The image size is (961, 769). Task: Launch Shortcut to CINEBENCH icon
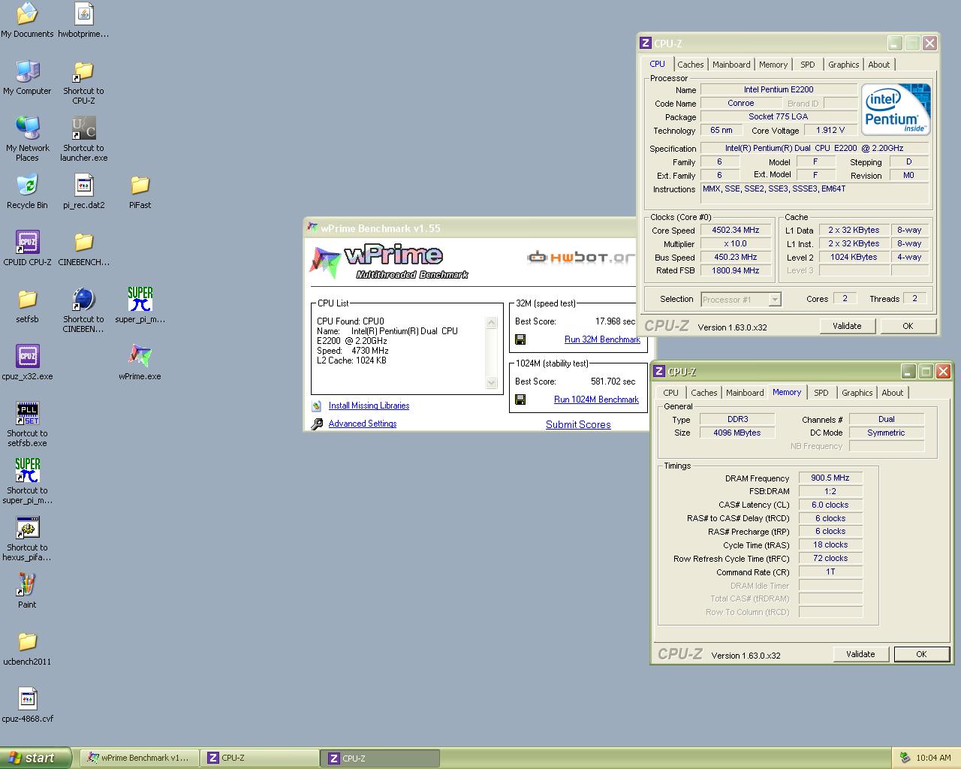83,311
